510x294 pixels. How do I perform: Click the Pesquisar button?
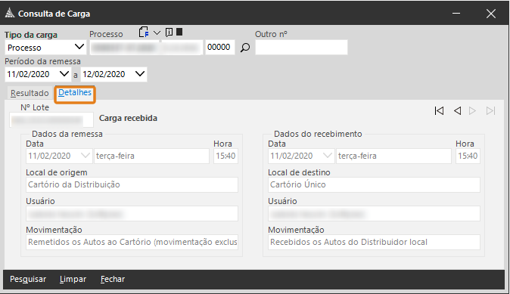click(28, 279)
